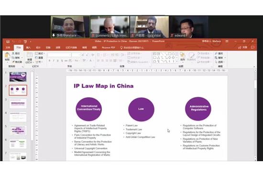Click the Tell Me lightbulb search box
The height and width of the screenshot is (176, 263).
(x=132, y=48)
